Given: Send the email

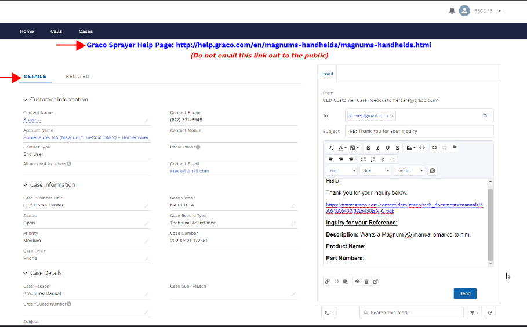Looking at the screenshot, I should pos(465,293).
